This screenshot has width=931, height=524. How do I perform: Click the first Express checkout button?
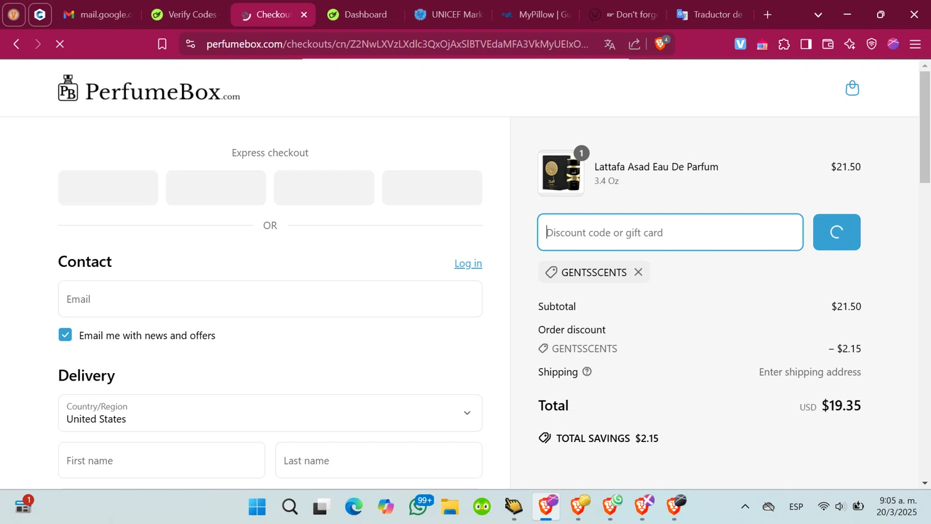[108, 187]
